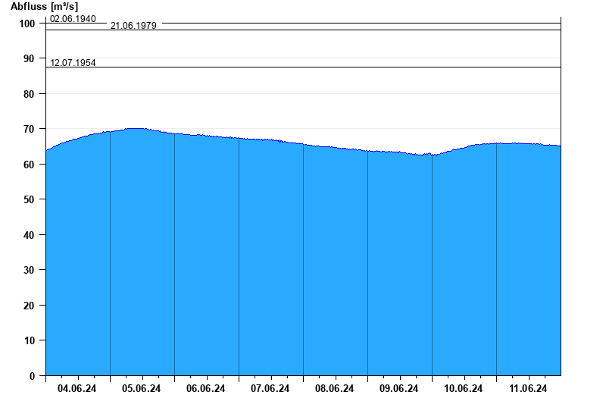Click the Abfluss [m³/s] axis title
This screenshot has width=606, height=417.
coord(44,7)
